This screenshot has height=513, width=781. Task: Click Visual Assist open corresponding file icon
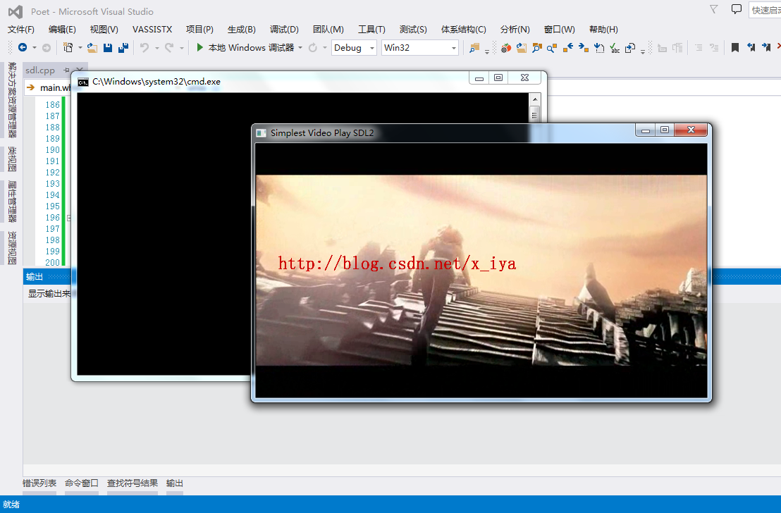click(630, 48)
